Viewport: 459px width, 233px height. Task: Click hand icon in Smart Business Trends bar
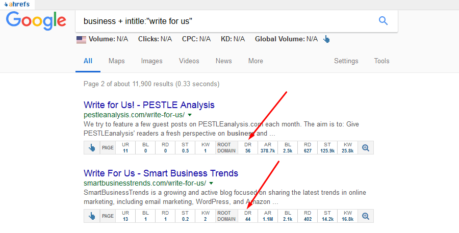[92, 216]
